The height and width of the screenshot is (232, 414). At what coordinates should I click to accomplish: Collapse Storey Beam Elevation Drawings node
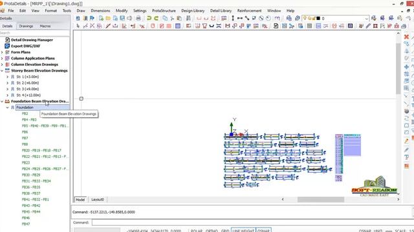(2, 70)
